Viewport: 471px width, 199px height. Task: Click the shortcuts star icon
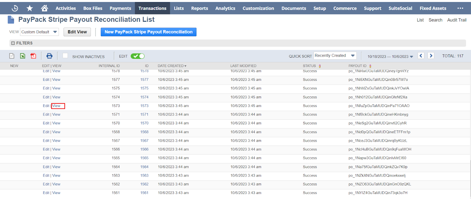[x=30, y=8]
